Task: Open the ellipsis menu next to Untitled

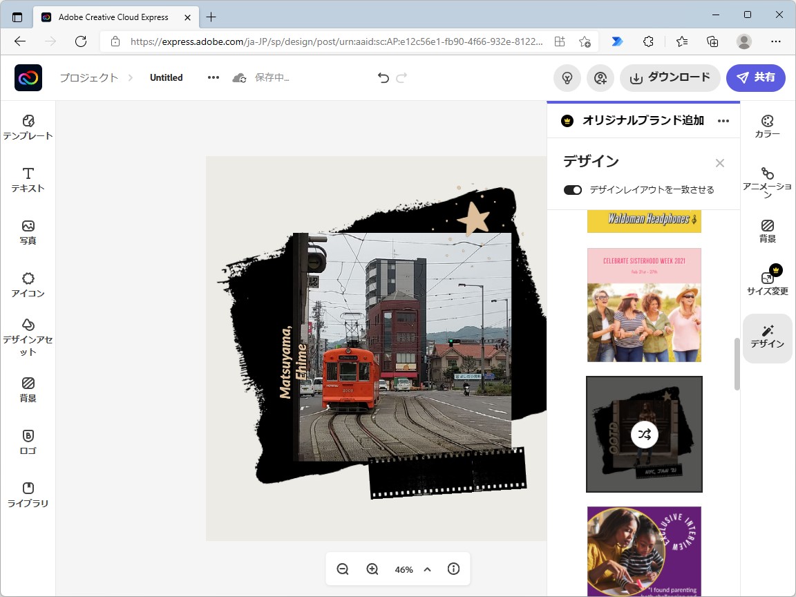Action: [x=213, y=78]
